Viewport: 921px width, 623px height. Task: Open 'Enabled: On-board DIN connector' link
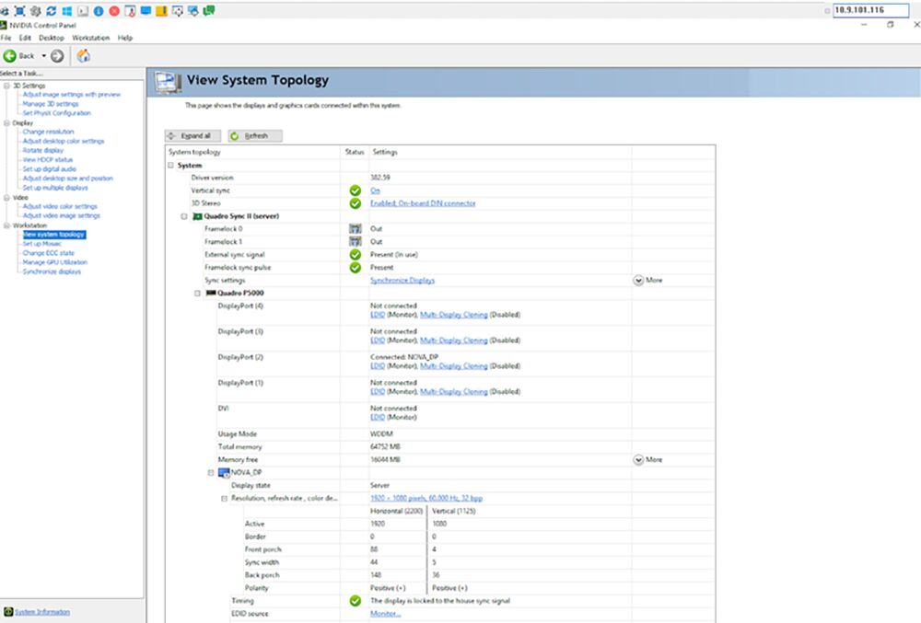pos(423,203)
